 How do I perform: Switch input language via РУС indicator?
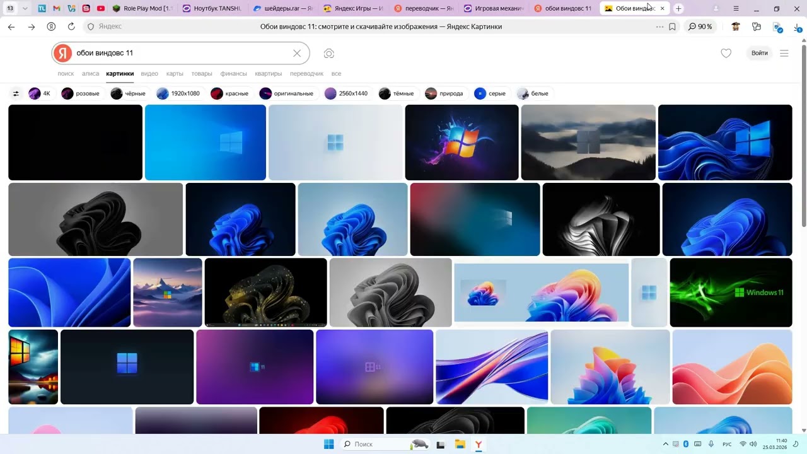727,445
